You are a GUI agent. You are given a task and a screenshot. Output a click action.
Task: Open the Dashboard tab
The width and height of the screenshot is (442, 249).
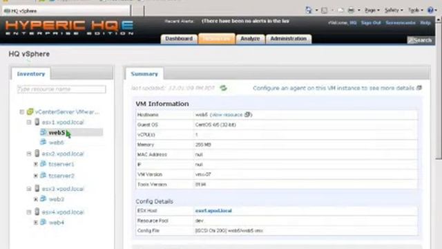(x=179, y=39)
